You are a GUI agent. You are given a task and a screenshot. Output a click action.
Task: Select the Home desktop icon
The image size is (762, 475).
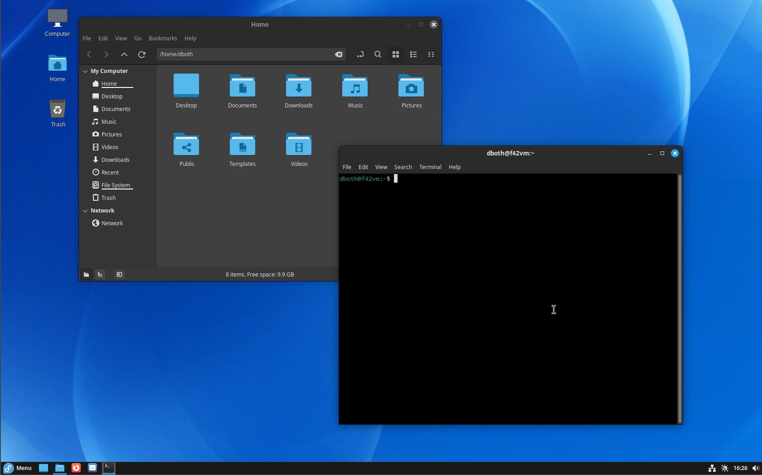[58, 68]
